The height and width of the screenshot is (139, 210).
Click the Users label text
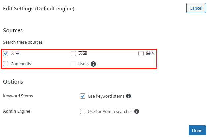83,64
